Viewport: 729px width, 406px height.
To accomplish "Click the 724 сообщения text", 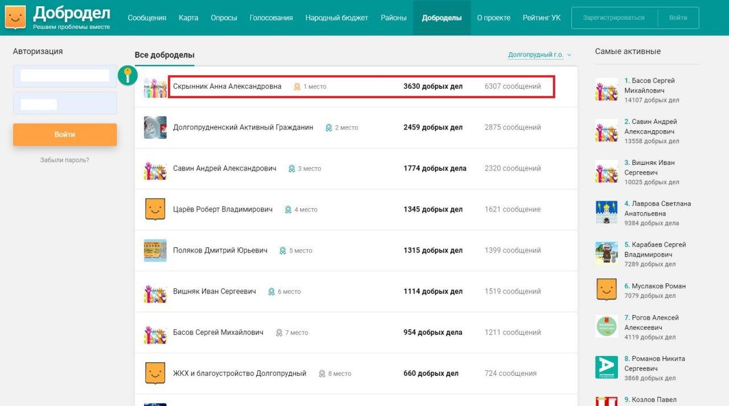I will tap(510, 374).
